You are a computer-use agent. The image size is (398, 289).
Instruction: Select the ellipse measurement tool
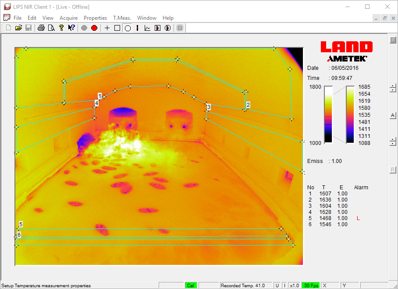pyautogui.click(x=128, y=28)
